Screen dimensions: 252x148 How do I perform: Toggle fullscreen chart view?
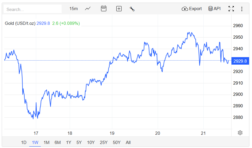[231, 9]
